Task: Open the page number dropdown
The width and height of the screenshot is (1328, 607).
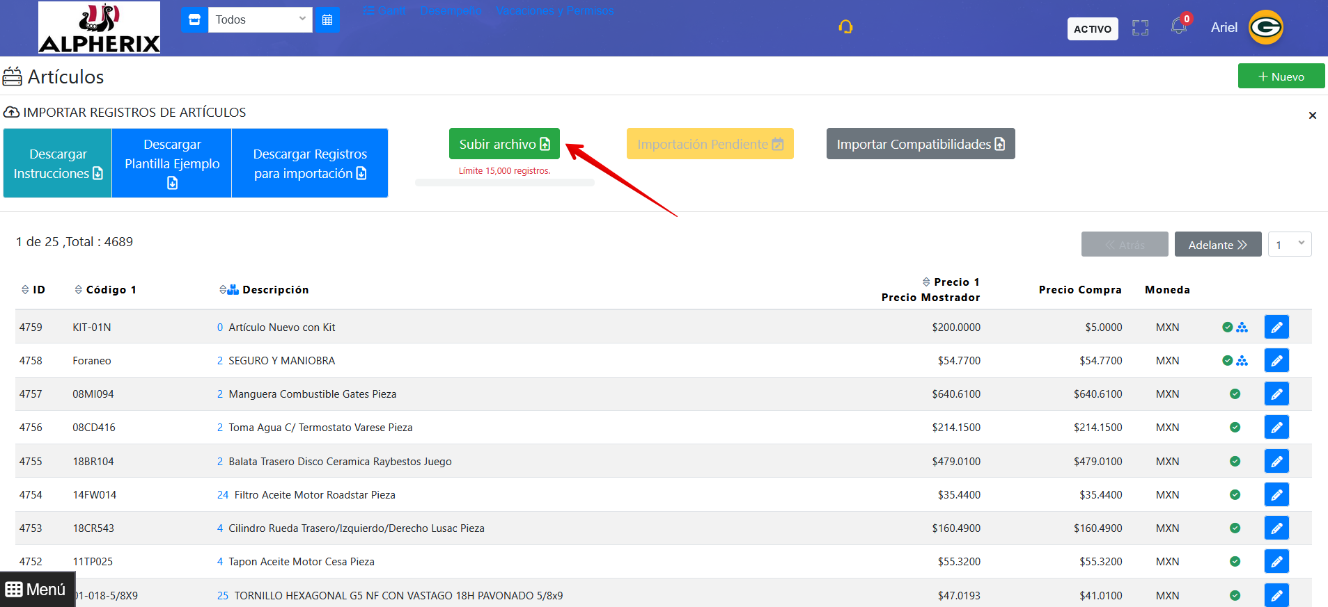Action: (1290, 244)
